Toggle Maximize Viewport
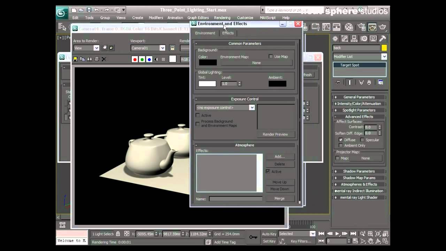This screenshot has height=251, width=446. [385, 241]
